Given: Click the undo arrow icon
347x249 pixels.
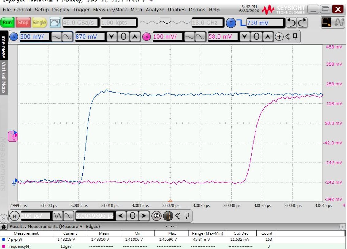Looking at the screenshot, I should pos(291,23).
